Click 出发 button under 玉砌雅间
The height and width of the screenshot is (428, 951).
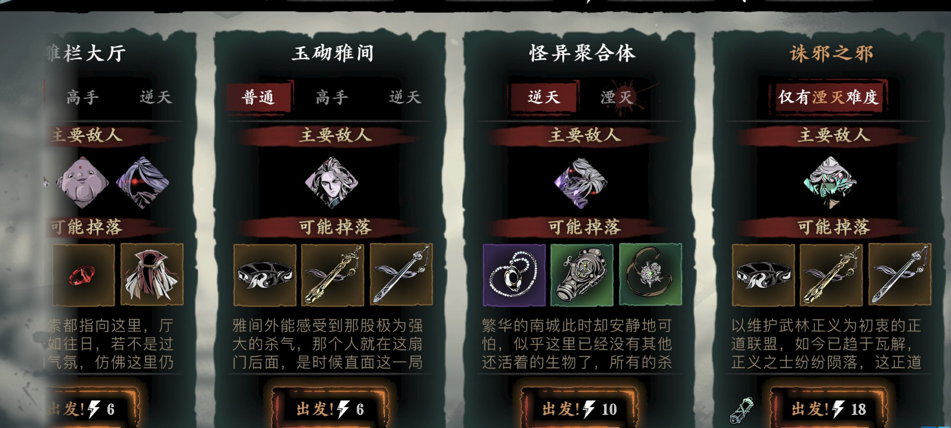point(330,409)
